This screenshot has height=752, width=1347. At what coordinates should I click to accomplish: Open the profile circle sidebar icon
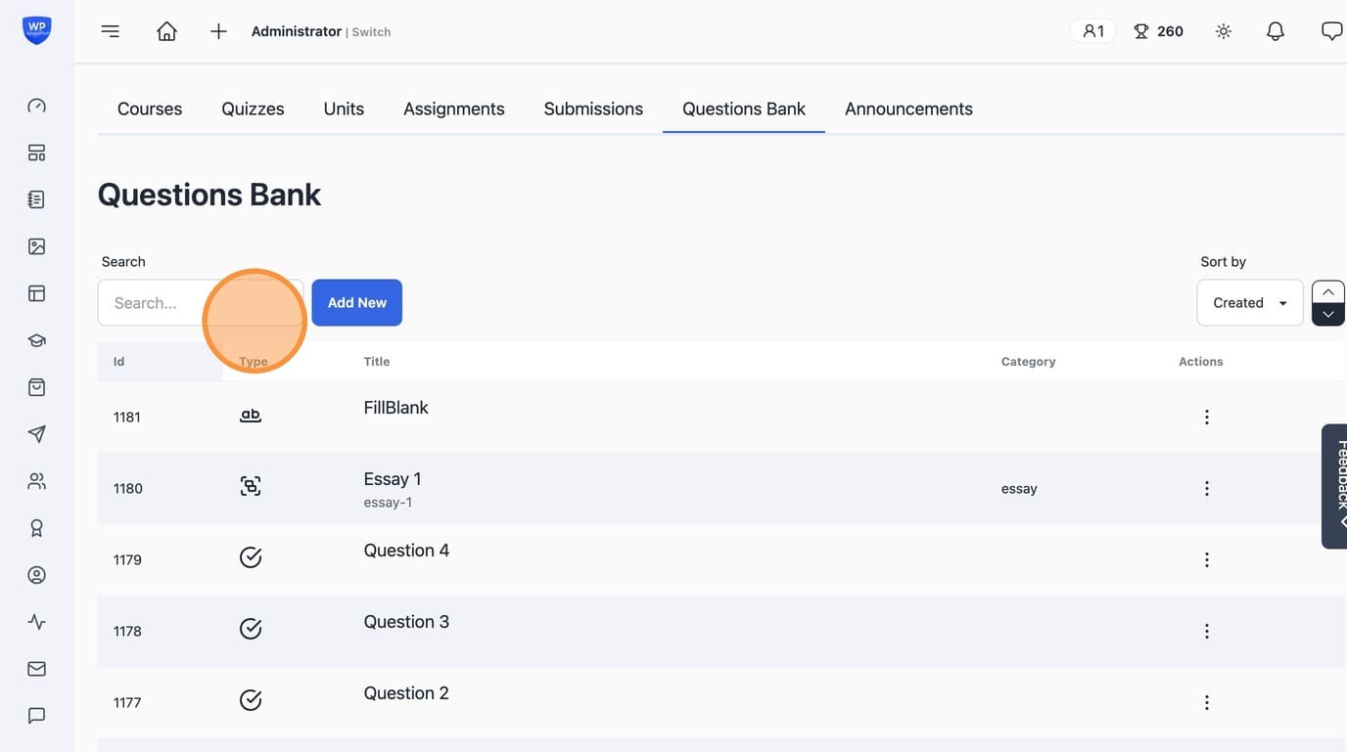point(36,575)
